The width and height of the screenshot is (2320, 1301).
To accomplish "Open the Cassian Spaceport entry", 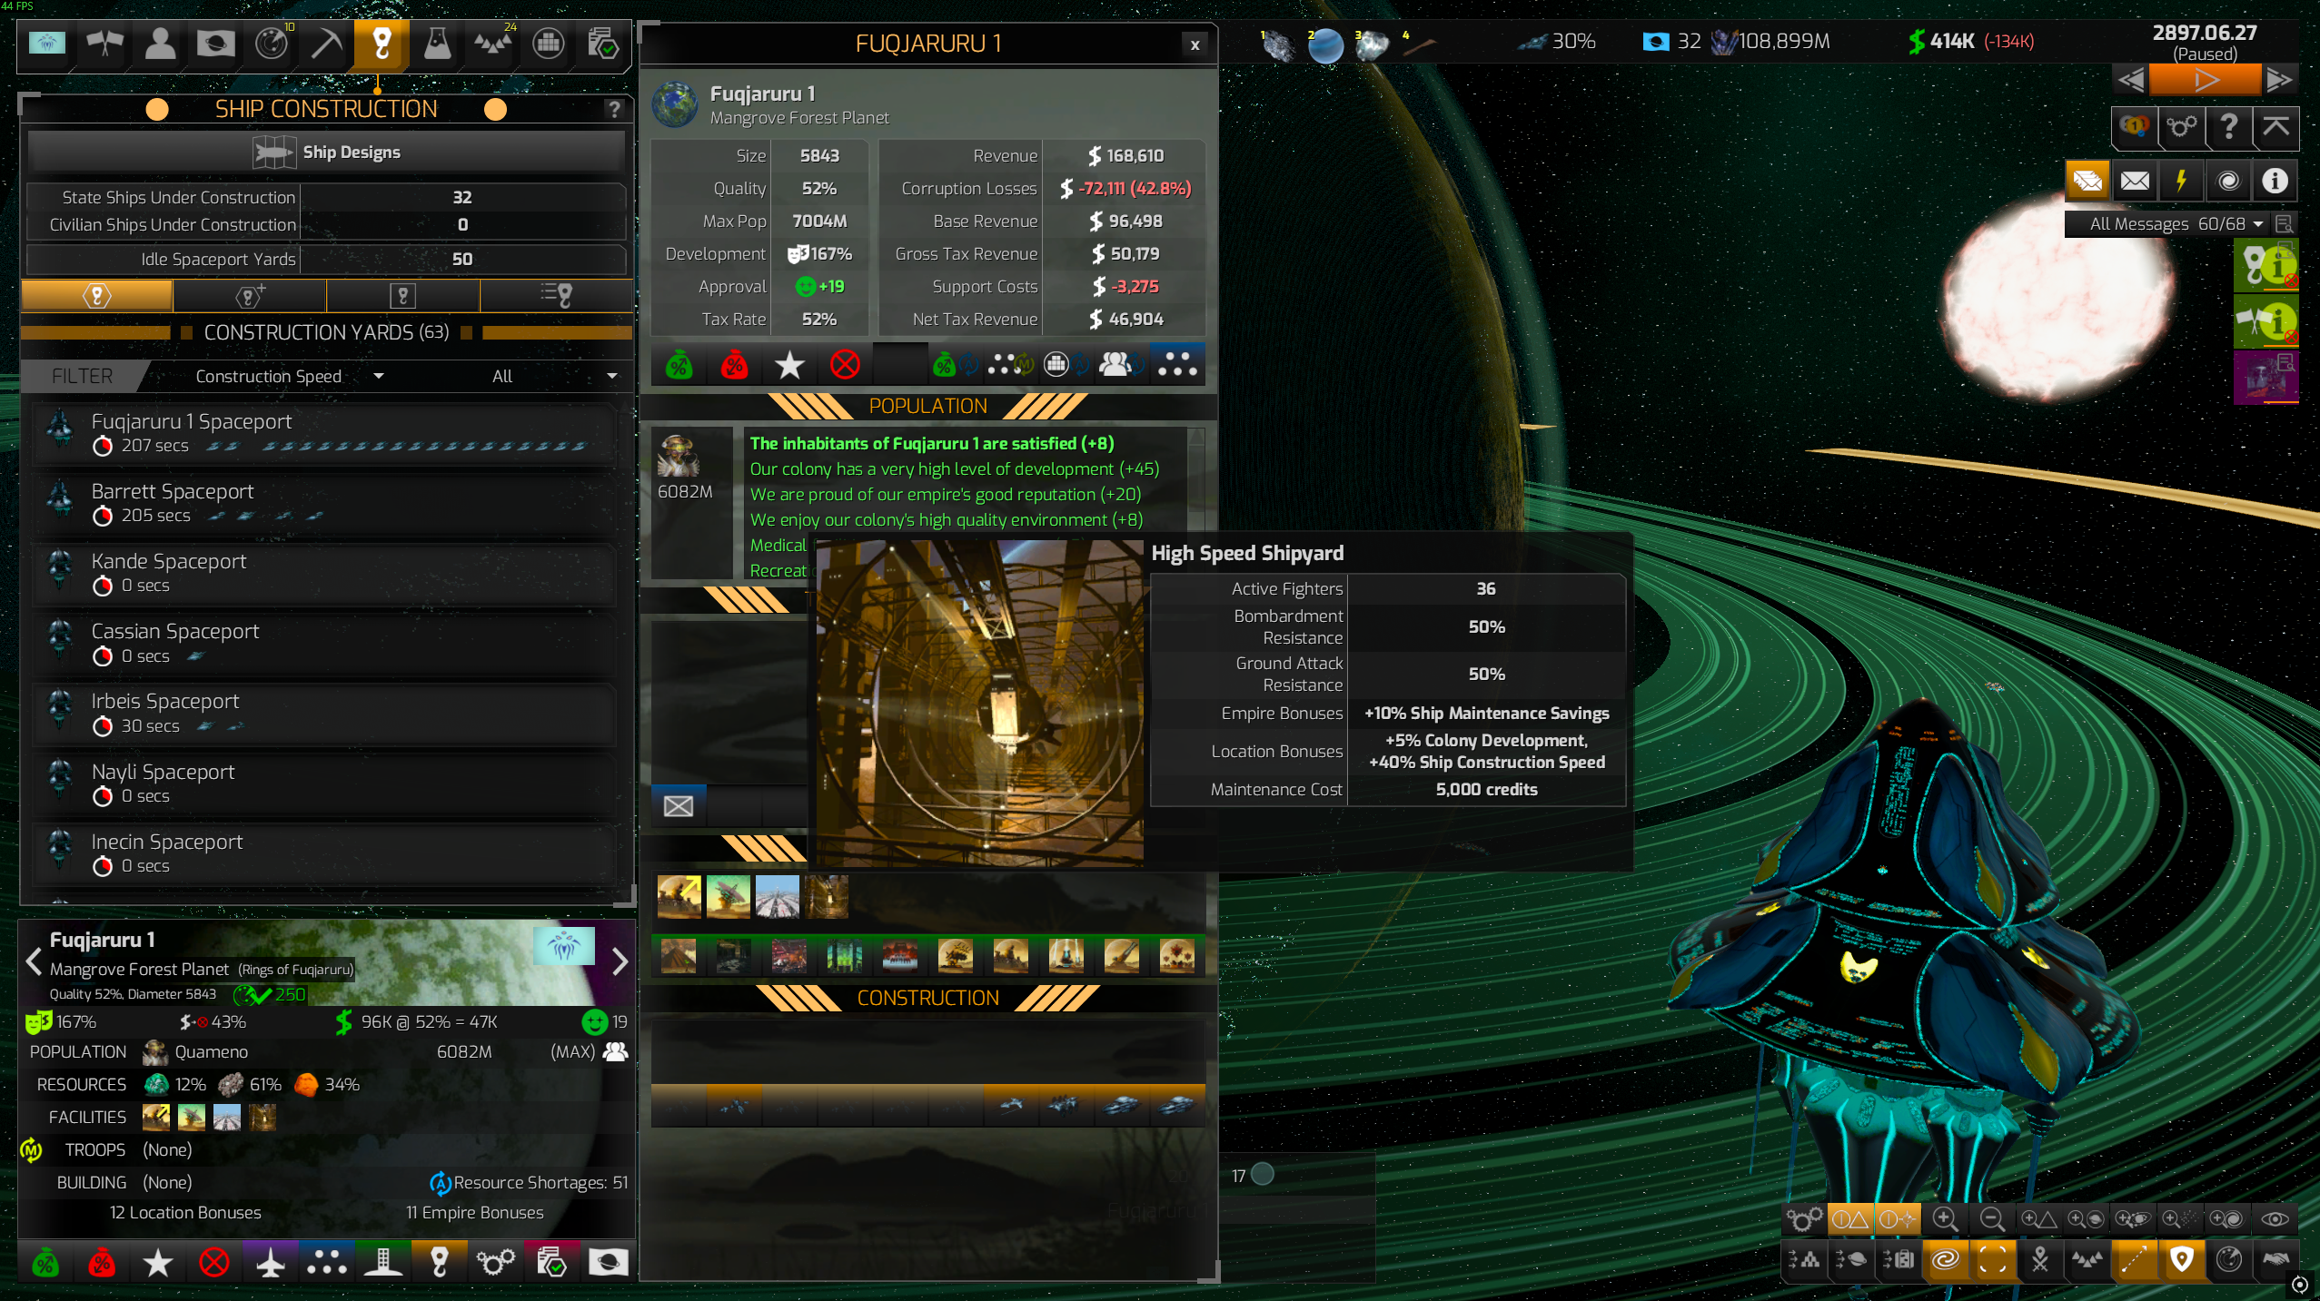I will coord(325,643).
